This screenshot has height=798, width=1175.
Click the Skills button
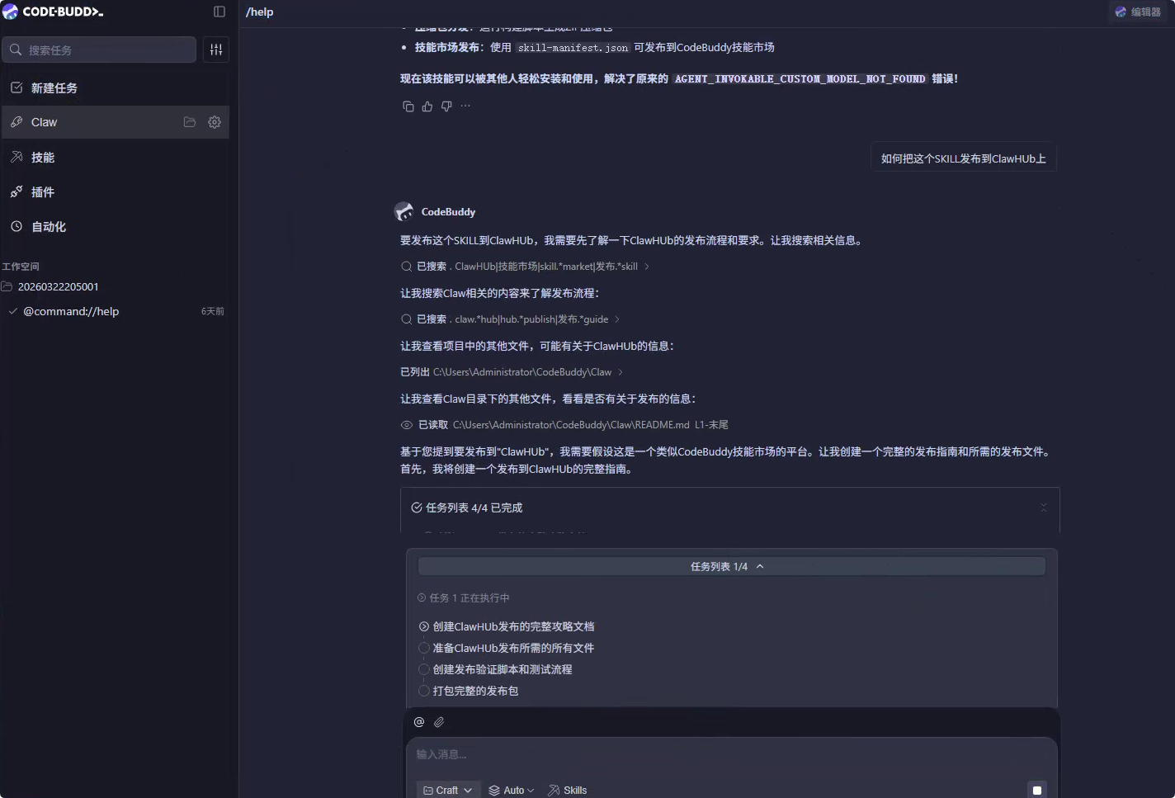click(568, 790)
